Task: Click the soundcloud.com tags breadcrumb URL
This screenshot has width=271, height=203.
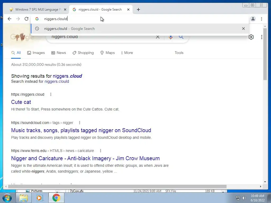Action: [42, 123]
